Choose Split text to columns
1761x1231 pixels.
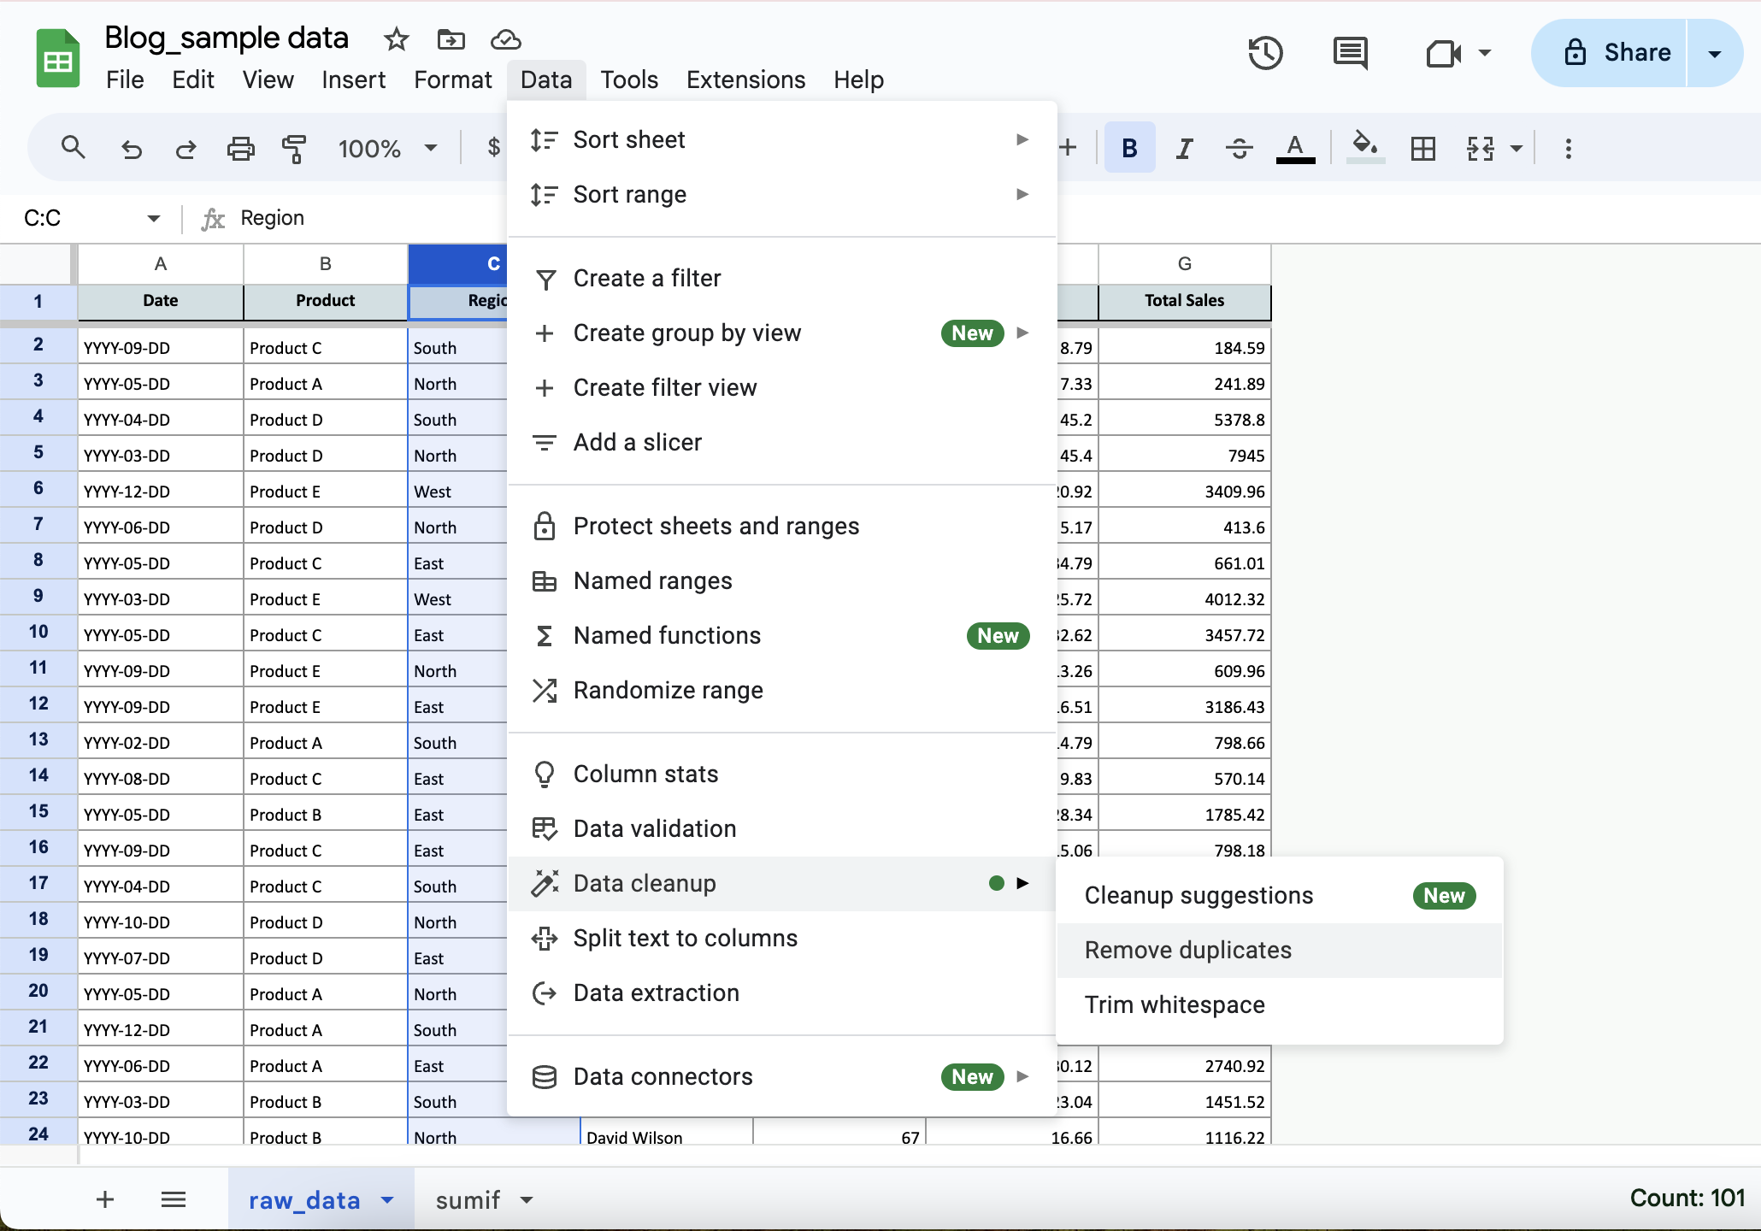pos(686,939)
